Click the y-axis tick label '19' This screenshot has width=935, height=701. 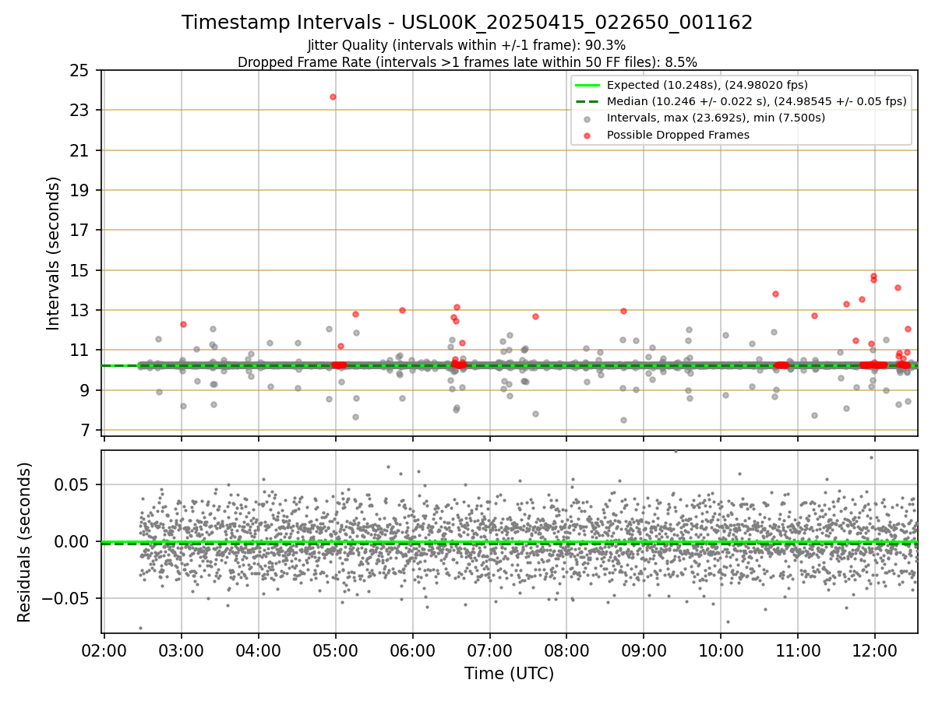79,190
